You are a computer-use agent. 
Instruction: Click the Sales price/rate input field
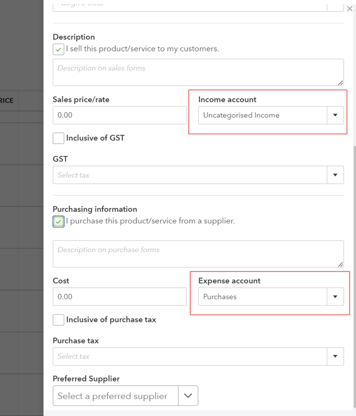click(x=120, y=115)
